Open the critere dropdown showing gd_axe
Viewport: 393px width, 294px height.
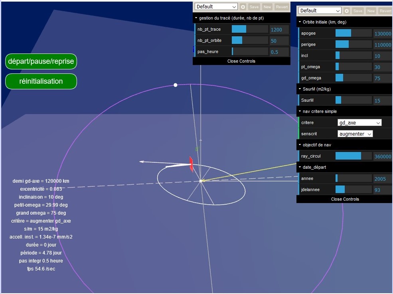coord(359,122)
